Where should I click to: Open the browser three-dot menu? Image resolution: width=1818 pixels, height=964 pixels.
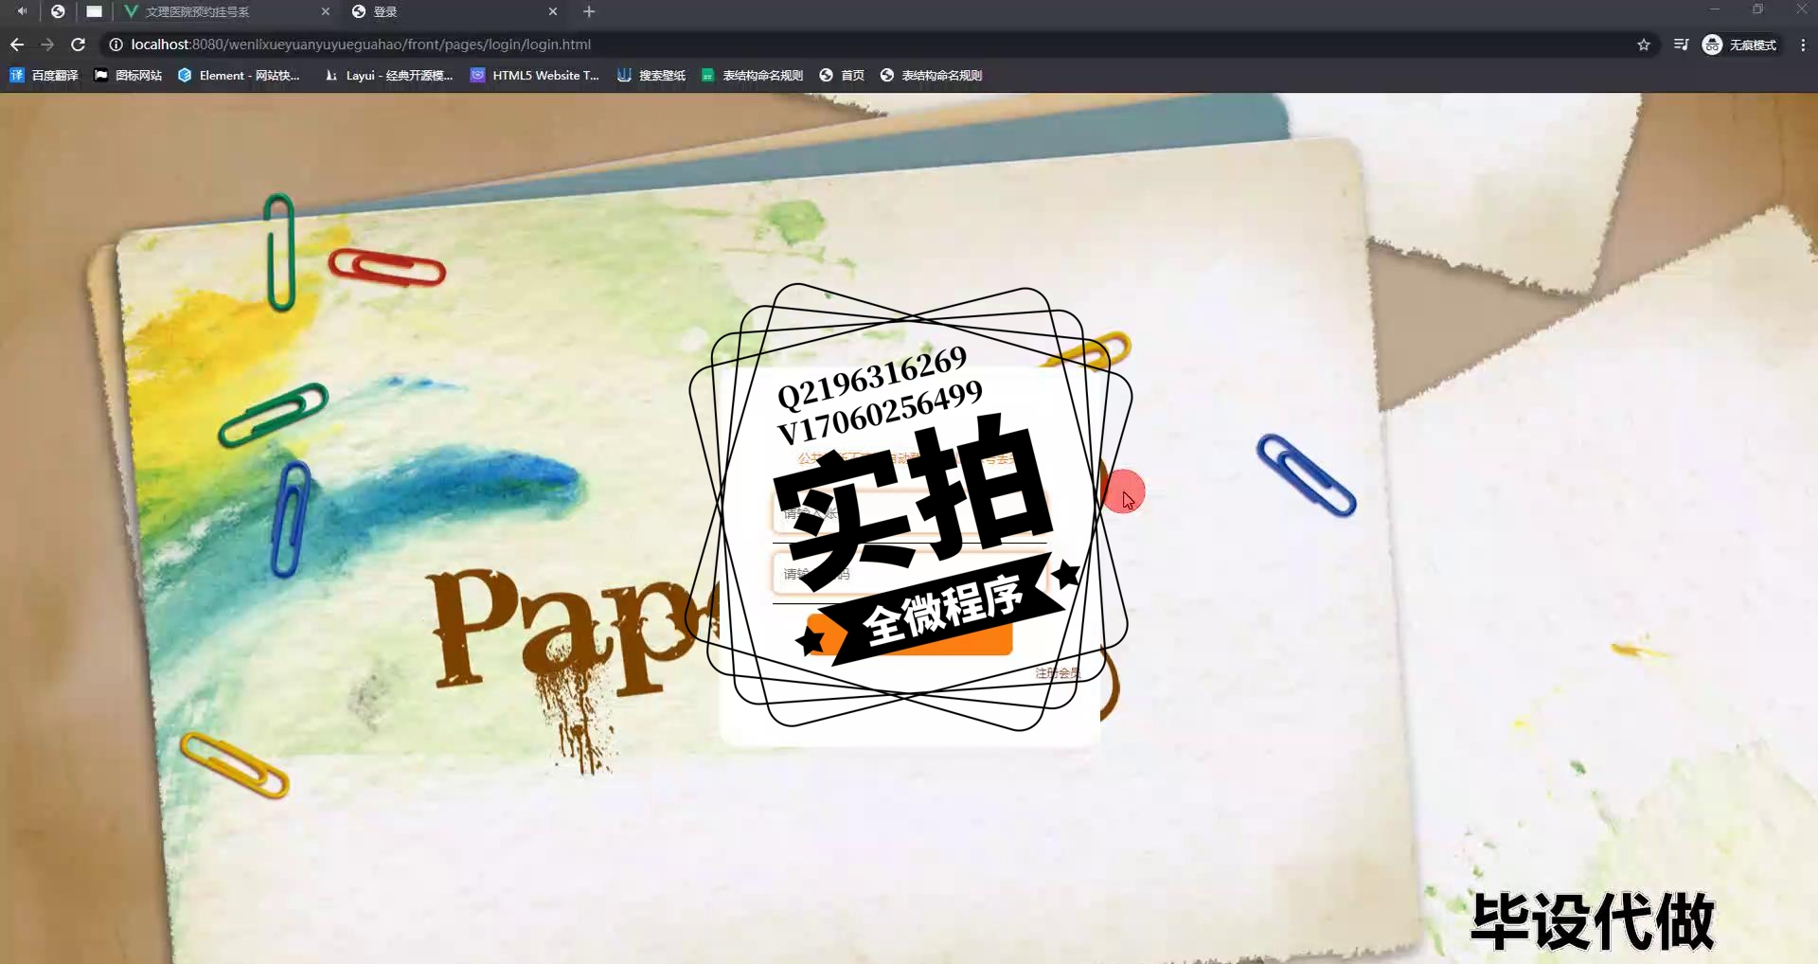click(1803, 45)
